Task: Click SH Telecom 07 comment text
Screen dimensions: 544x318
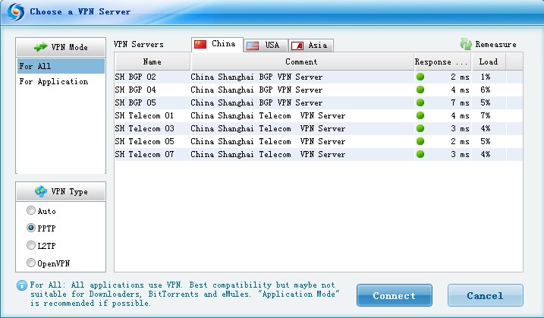Action: (x=268, y=154)
